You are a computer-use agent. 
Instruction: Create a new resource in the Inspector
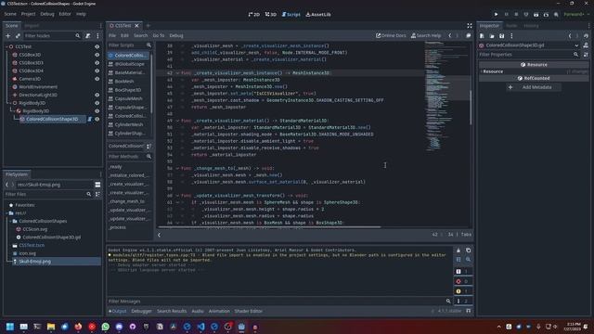(x=482, y=35)
